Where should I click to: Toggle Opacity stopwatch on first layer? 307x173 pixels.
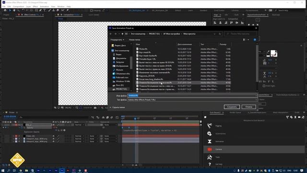pos(22,128)
